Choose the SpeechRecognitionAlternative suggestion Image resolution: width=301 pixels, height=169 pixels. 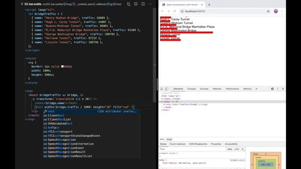[x=91, y=144]
